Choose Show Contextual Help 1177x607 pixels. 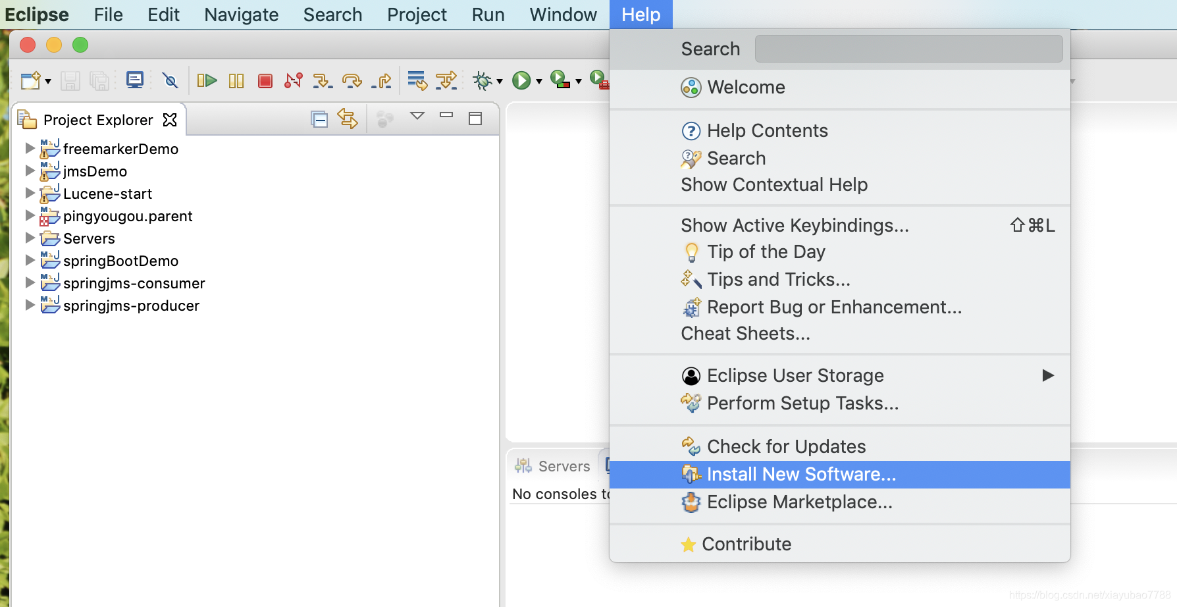point(839,185)
